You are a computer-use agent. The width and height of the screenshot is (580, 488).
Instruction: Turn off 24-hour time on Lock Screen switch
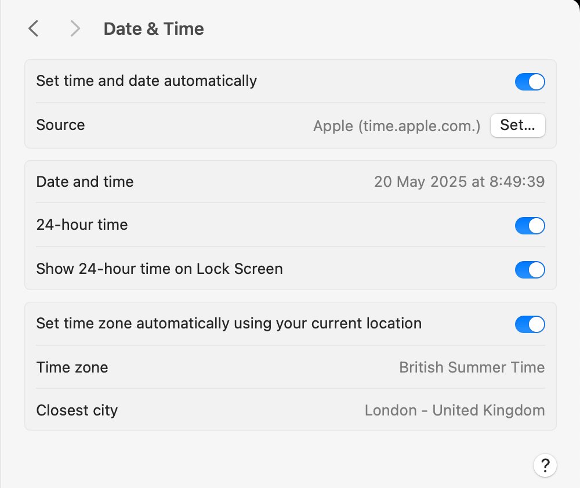[530, 270]
